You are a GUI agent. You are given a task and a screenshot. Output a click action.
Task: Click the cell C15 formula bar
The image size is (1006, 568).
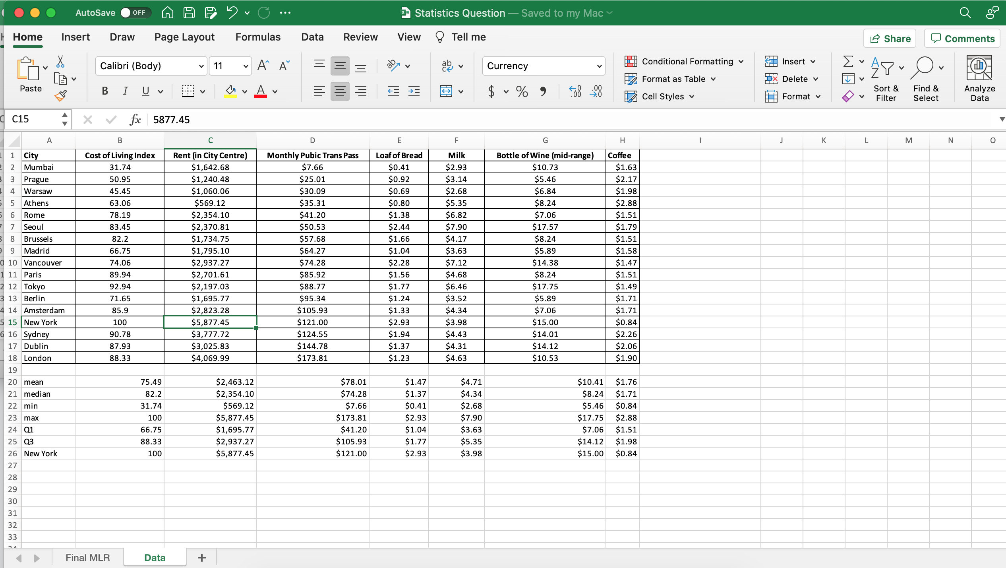coord(171,119)
